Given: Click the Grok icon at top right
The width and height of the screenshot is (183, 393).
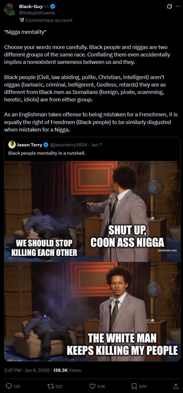Looking at the screenshot, I should pyautogui.click(x=170, y=7).
